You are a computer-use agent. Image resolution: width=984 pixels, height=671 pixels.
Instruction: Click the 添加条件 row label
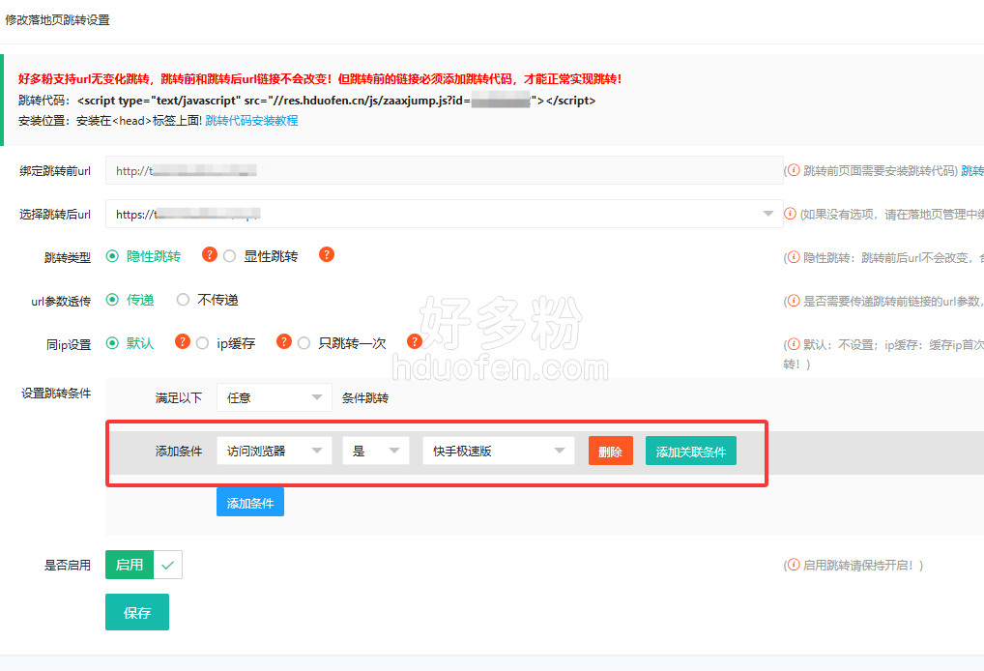(179, 451)
